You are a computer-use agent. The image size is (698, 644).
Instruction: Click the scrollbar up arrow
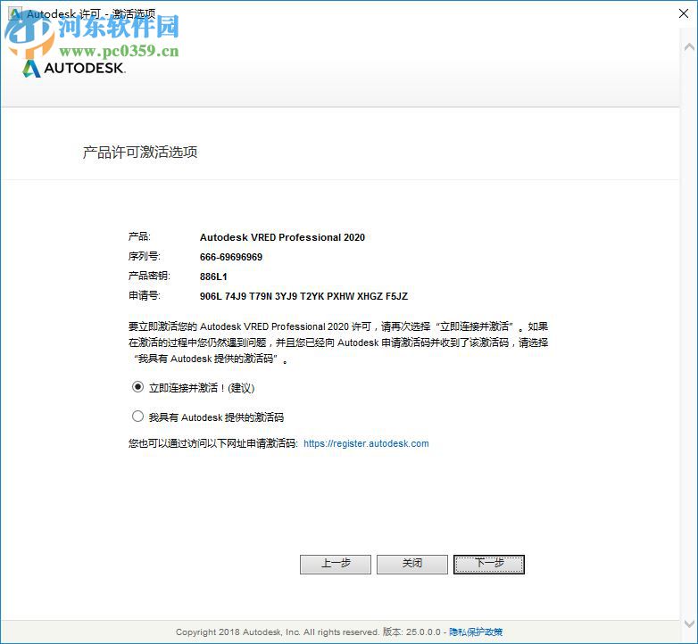689,46
